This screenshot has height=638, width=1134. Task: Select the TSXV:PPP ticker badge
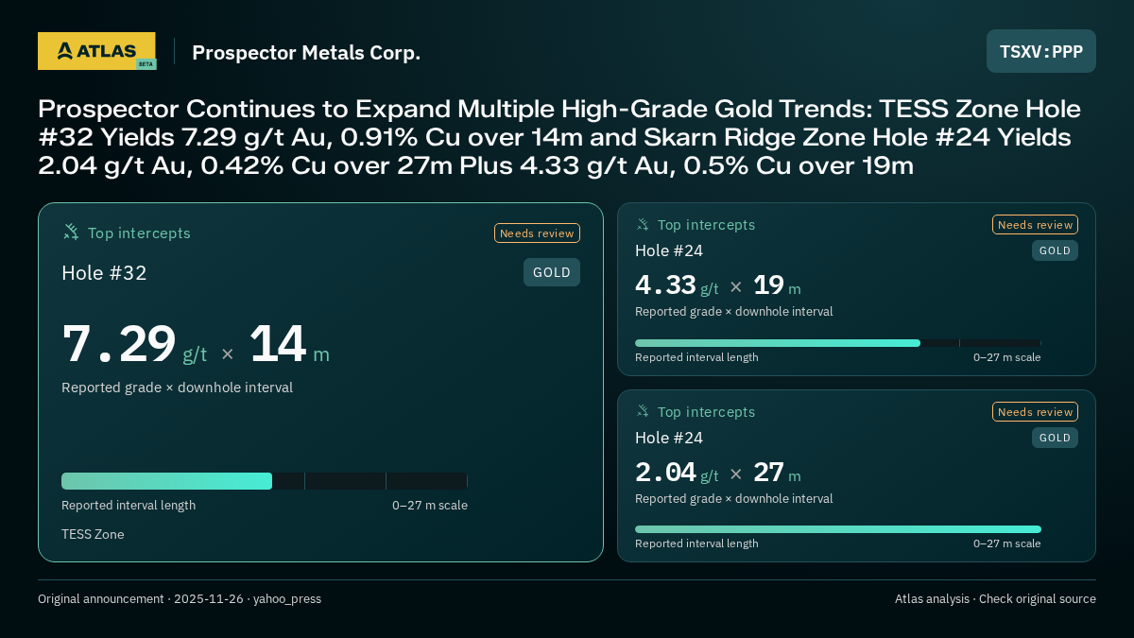tap(1041, 51)
